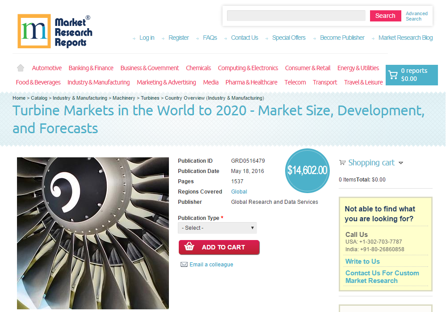Open the Market Research Blog link
The width and height of the screenshot is (446, 312).
[406, 38]
